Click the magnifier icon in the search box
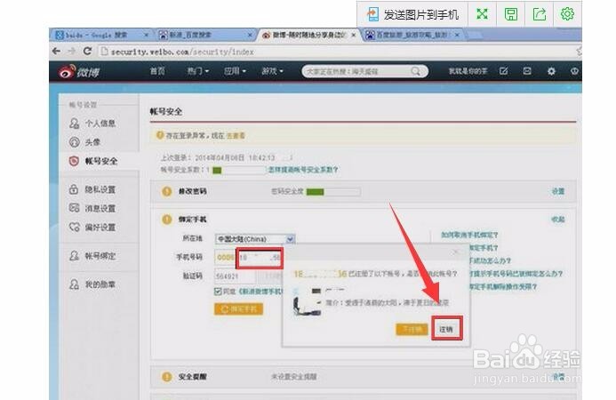 click(x=416, y=71)
